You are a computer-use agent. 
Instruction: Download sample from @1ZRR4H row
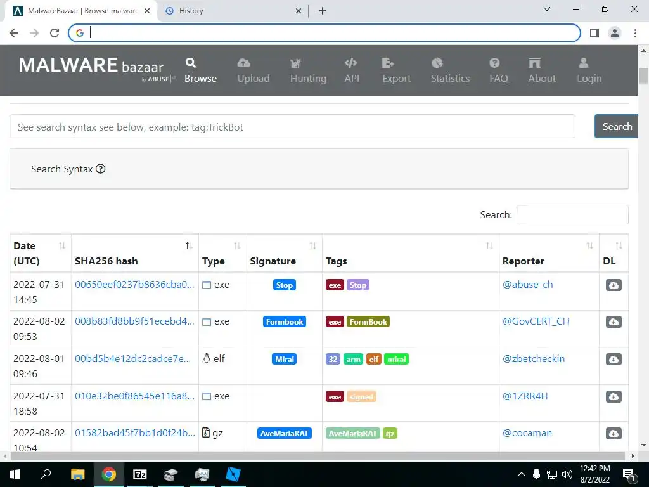click(x=614, y=396)
